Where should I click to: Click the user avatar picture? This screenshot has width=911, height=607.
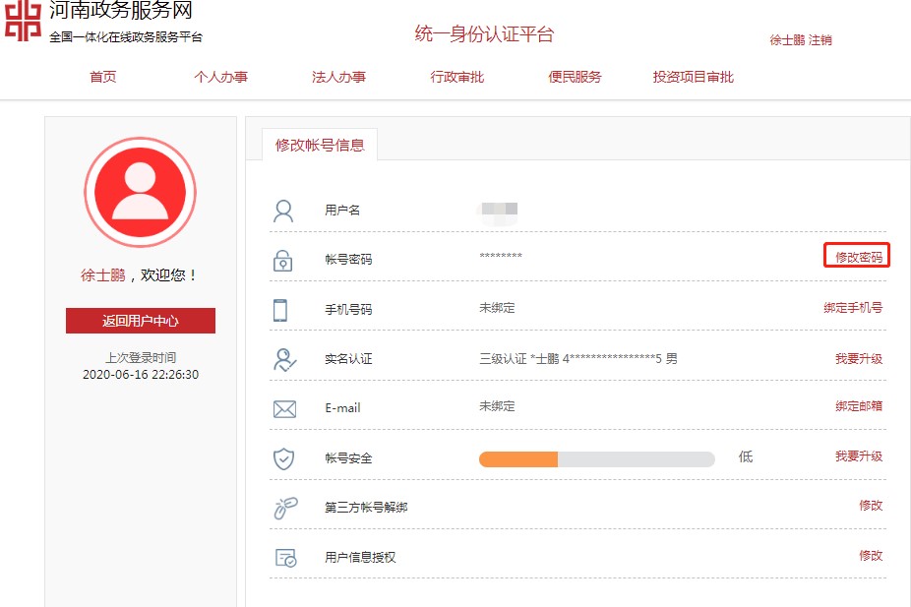[140, 193]
